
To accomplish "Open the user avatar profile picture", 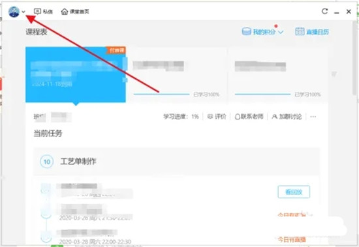I will 14,12.
